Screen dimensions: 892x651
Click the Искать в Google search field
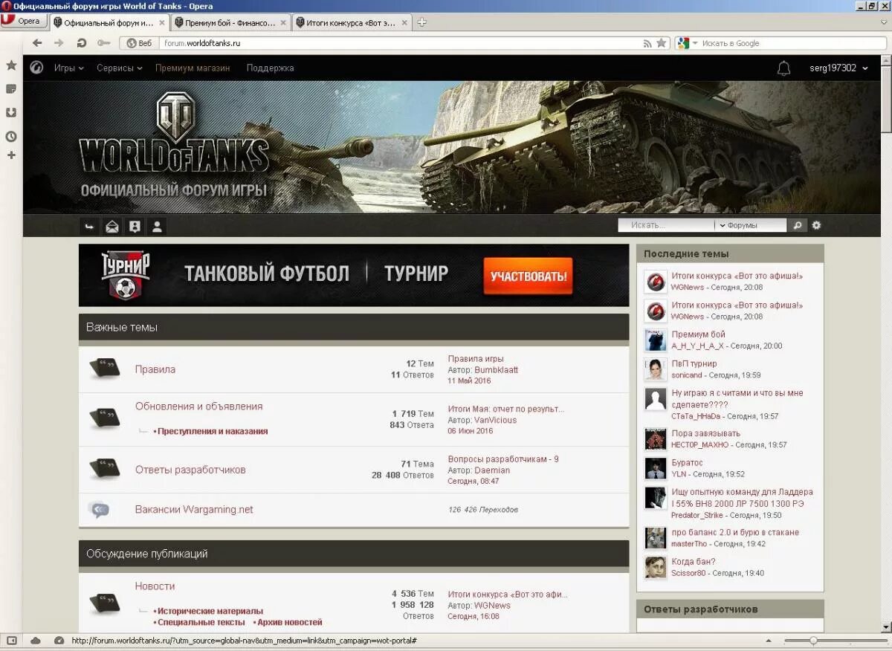[792, 43]
